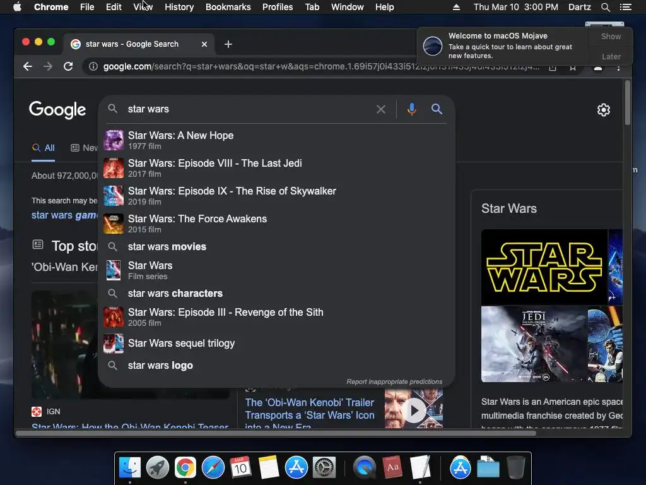Reload the page with refresh icon
646x485 pixels.
tap(68, 66)
